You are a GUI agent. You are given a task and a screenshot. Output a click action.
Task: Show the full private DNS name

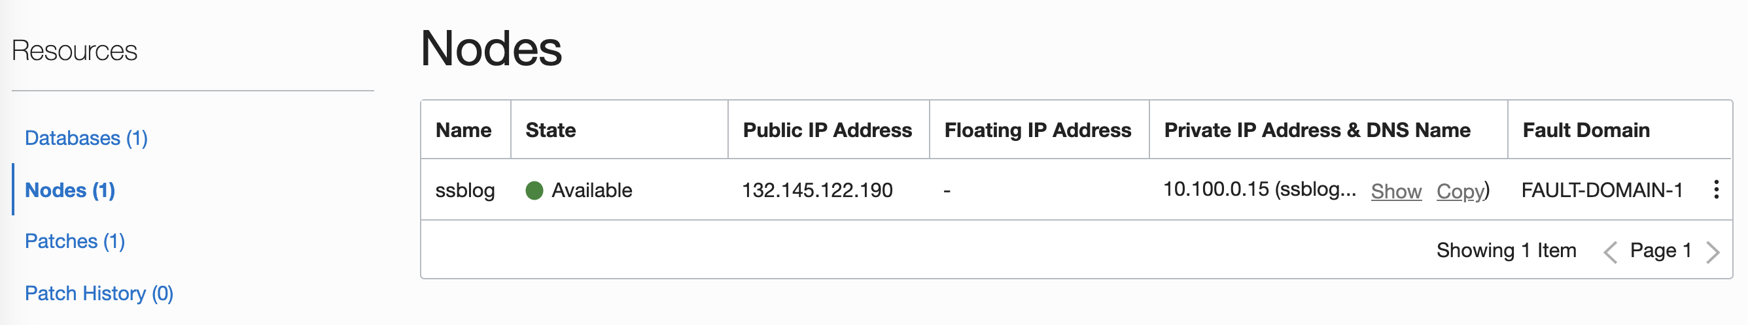[x=1396, y=191]
